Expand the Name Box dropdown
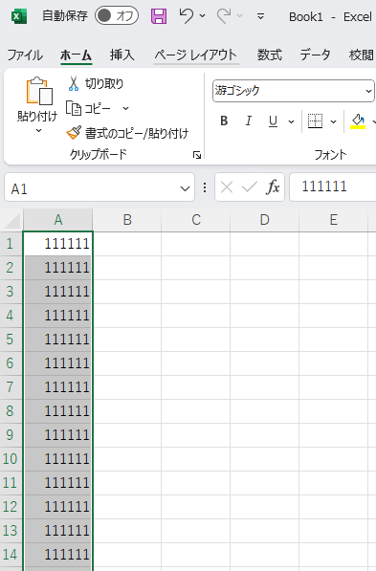This screenshot has width=376, height=571. click(x=185, y=188)
